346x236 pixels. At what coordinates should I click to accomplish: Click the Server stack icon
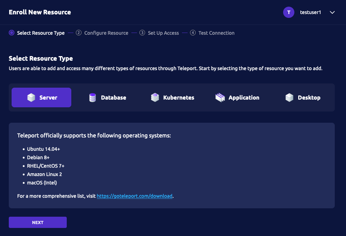tap(31, 97)
